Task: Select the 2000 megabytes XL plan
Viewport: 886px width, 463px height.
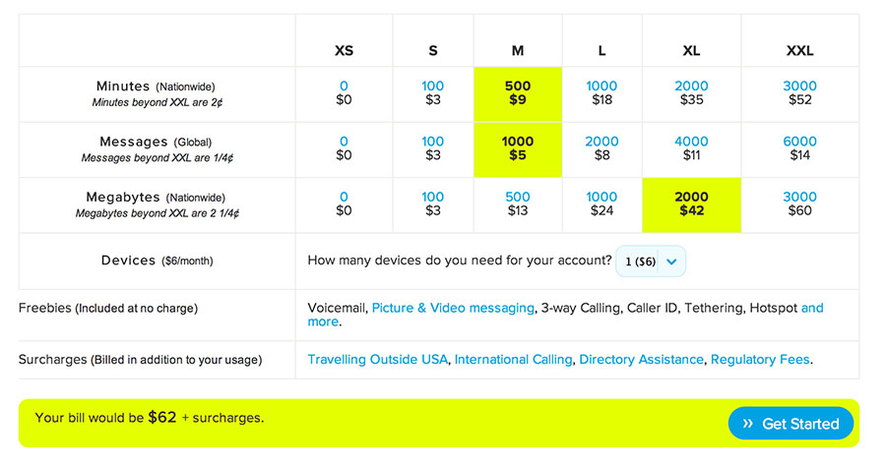Action: [691, 204]
